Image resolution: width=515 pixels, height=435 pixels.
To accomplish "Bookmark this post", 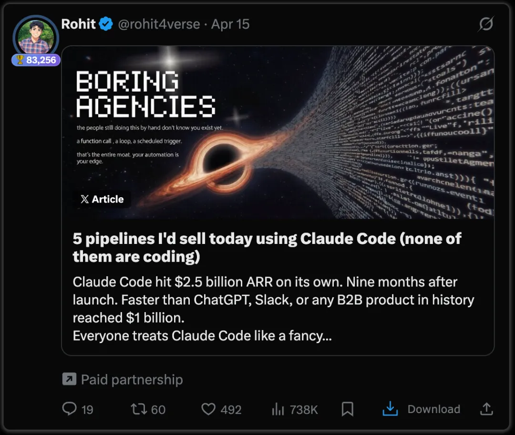I will click(348, 409).
